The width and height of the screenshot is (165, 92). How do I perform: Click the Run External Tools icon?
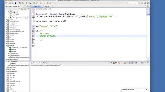tap(30, 3)
